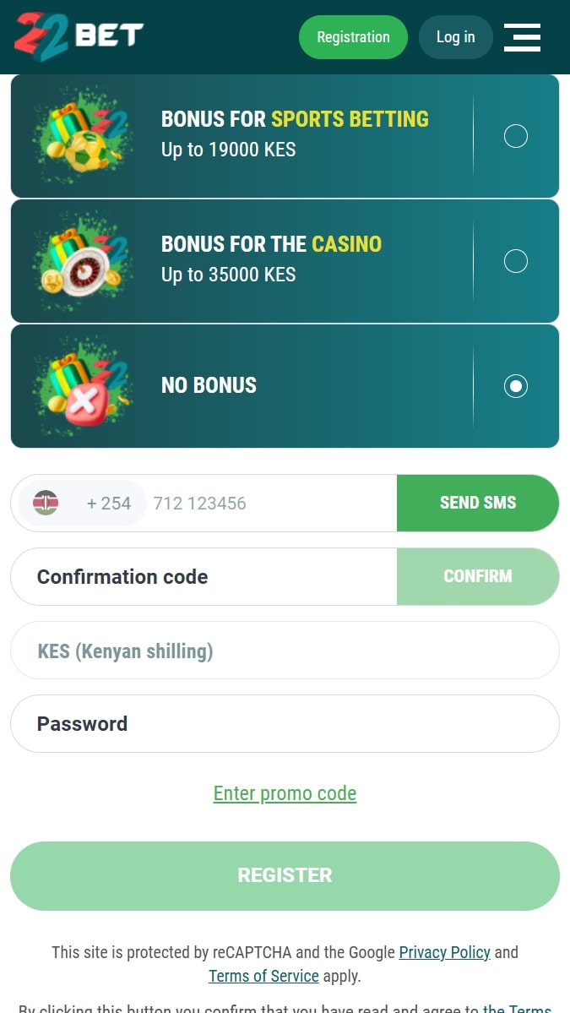This screenshot has width=570, height=1013.
Task: Click the Registration button in header
Action: [353, 37]
